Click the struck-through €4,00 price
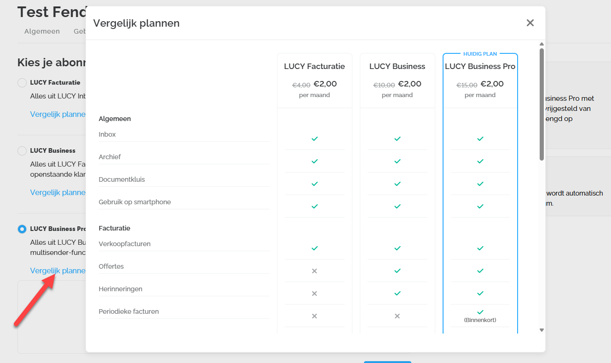Image resolution: width=611 pixels, height=363 pixels. click(301, 85)
